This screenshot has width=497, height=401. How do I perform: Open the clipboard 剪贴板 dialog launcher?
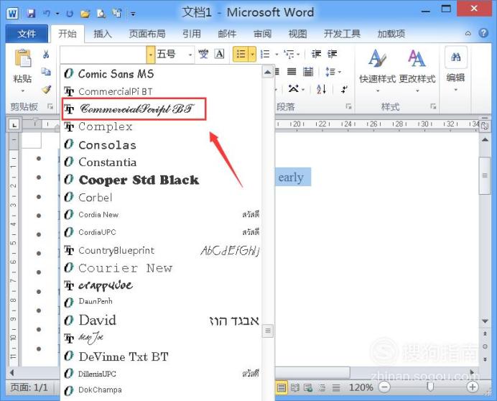tap(50, 106)
